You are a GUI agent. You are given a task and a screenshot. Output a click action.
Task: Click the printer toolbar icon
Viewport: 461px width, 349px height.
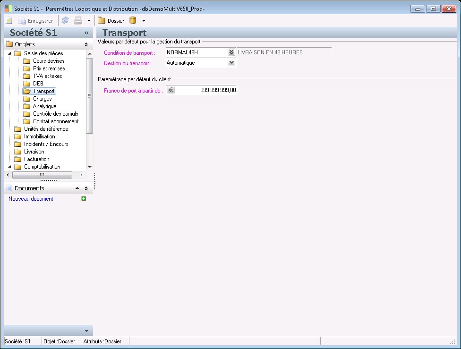[x=78, y=21]
